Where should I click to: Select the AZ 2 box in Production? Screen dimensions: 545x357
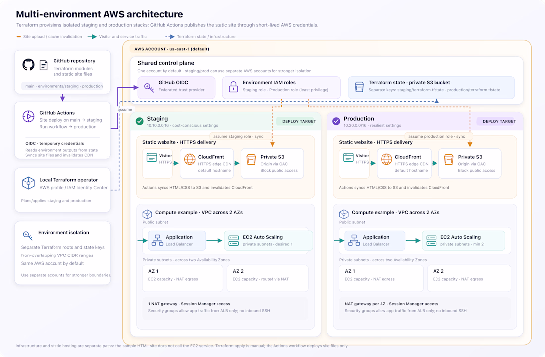(469, 278)
